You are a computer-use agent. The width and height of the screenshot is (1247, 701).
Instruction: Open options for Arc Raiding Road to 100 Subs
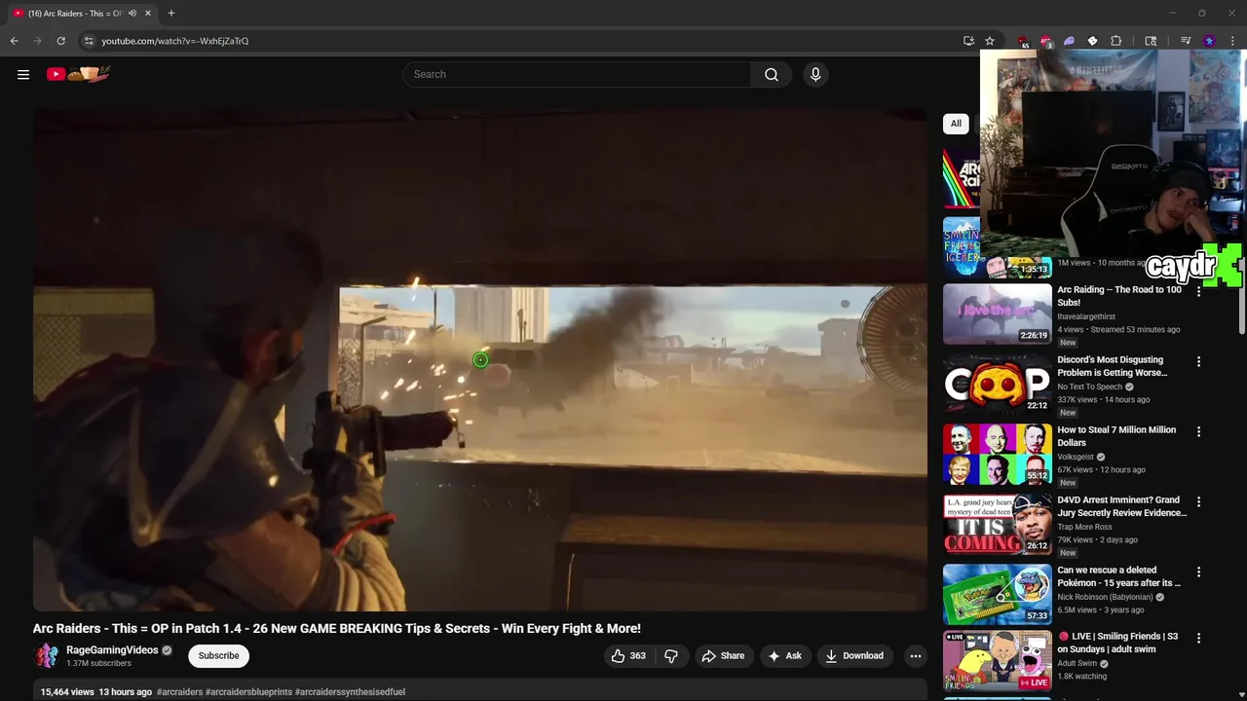point(1198,292)
